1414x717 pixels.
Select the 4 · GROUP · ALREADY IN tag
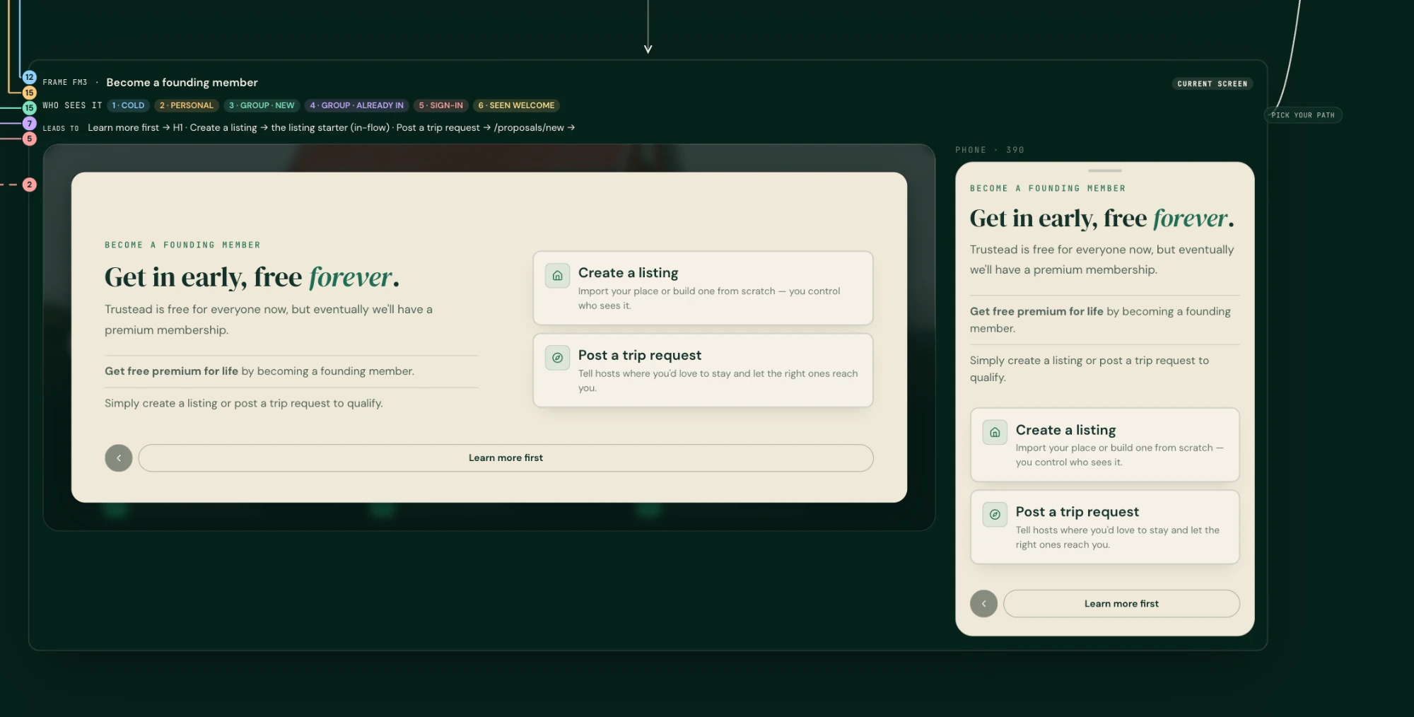coord(357,105)
